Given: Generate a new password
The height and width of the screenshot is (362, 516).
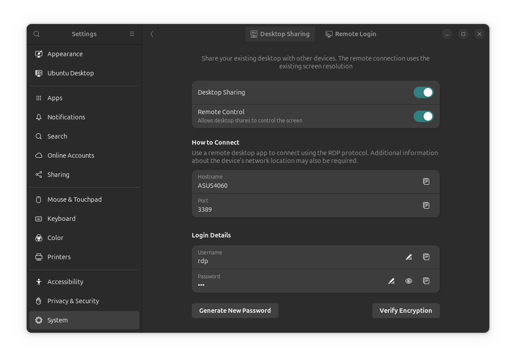Looking at the screenshot, I should [235, 310].
